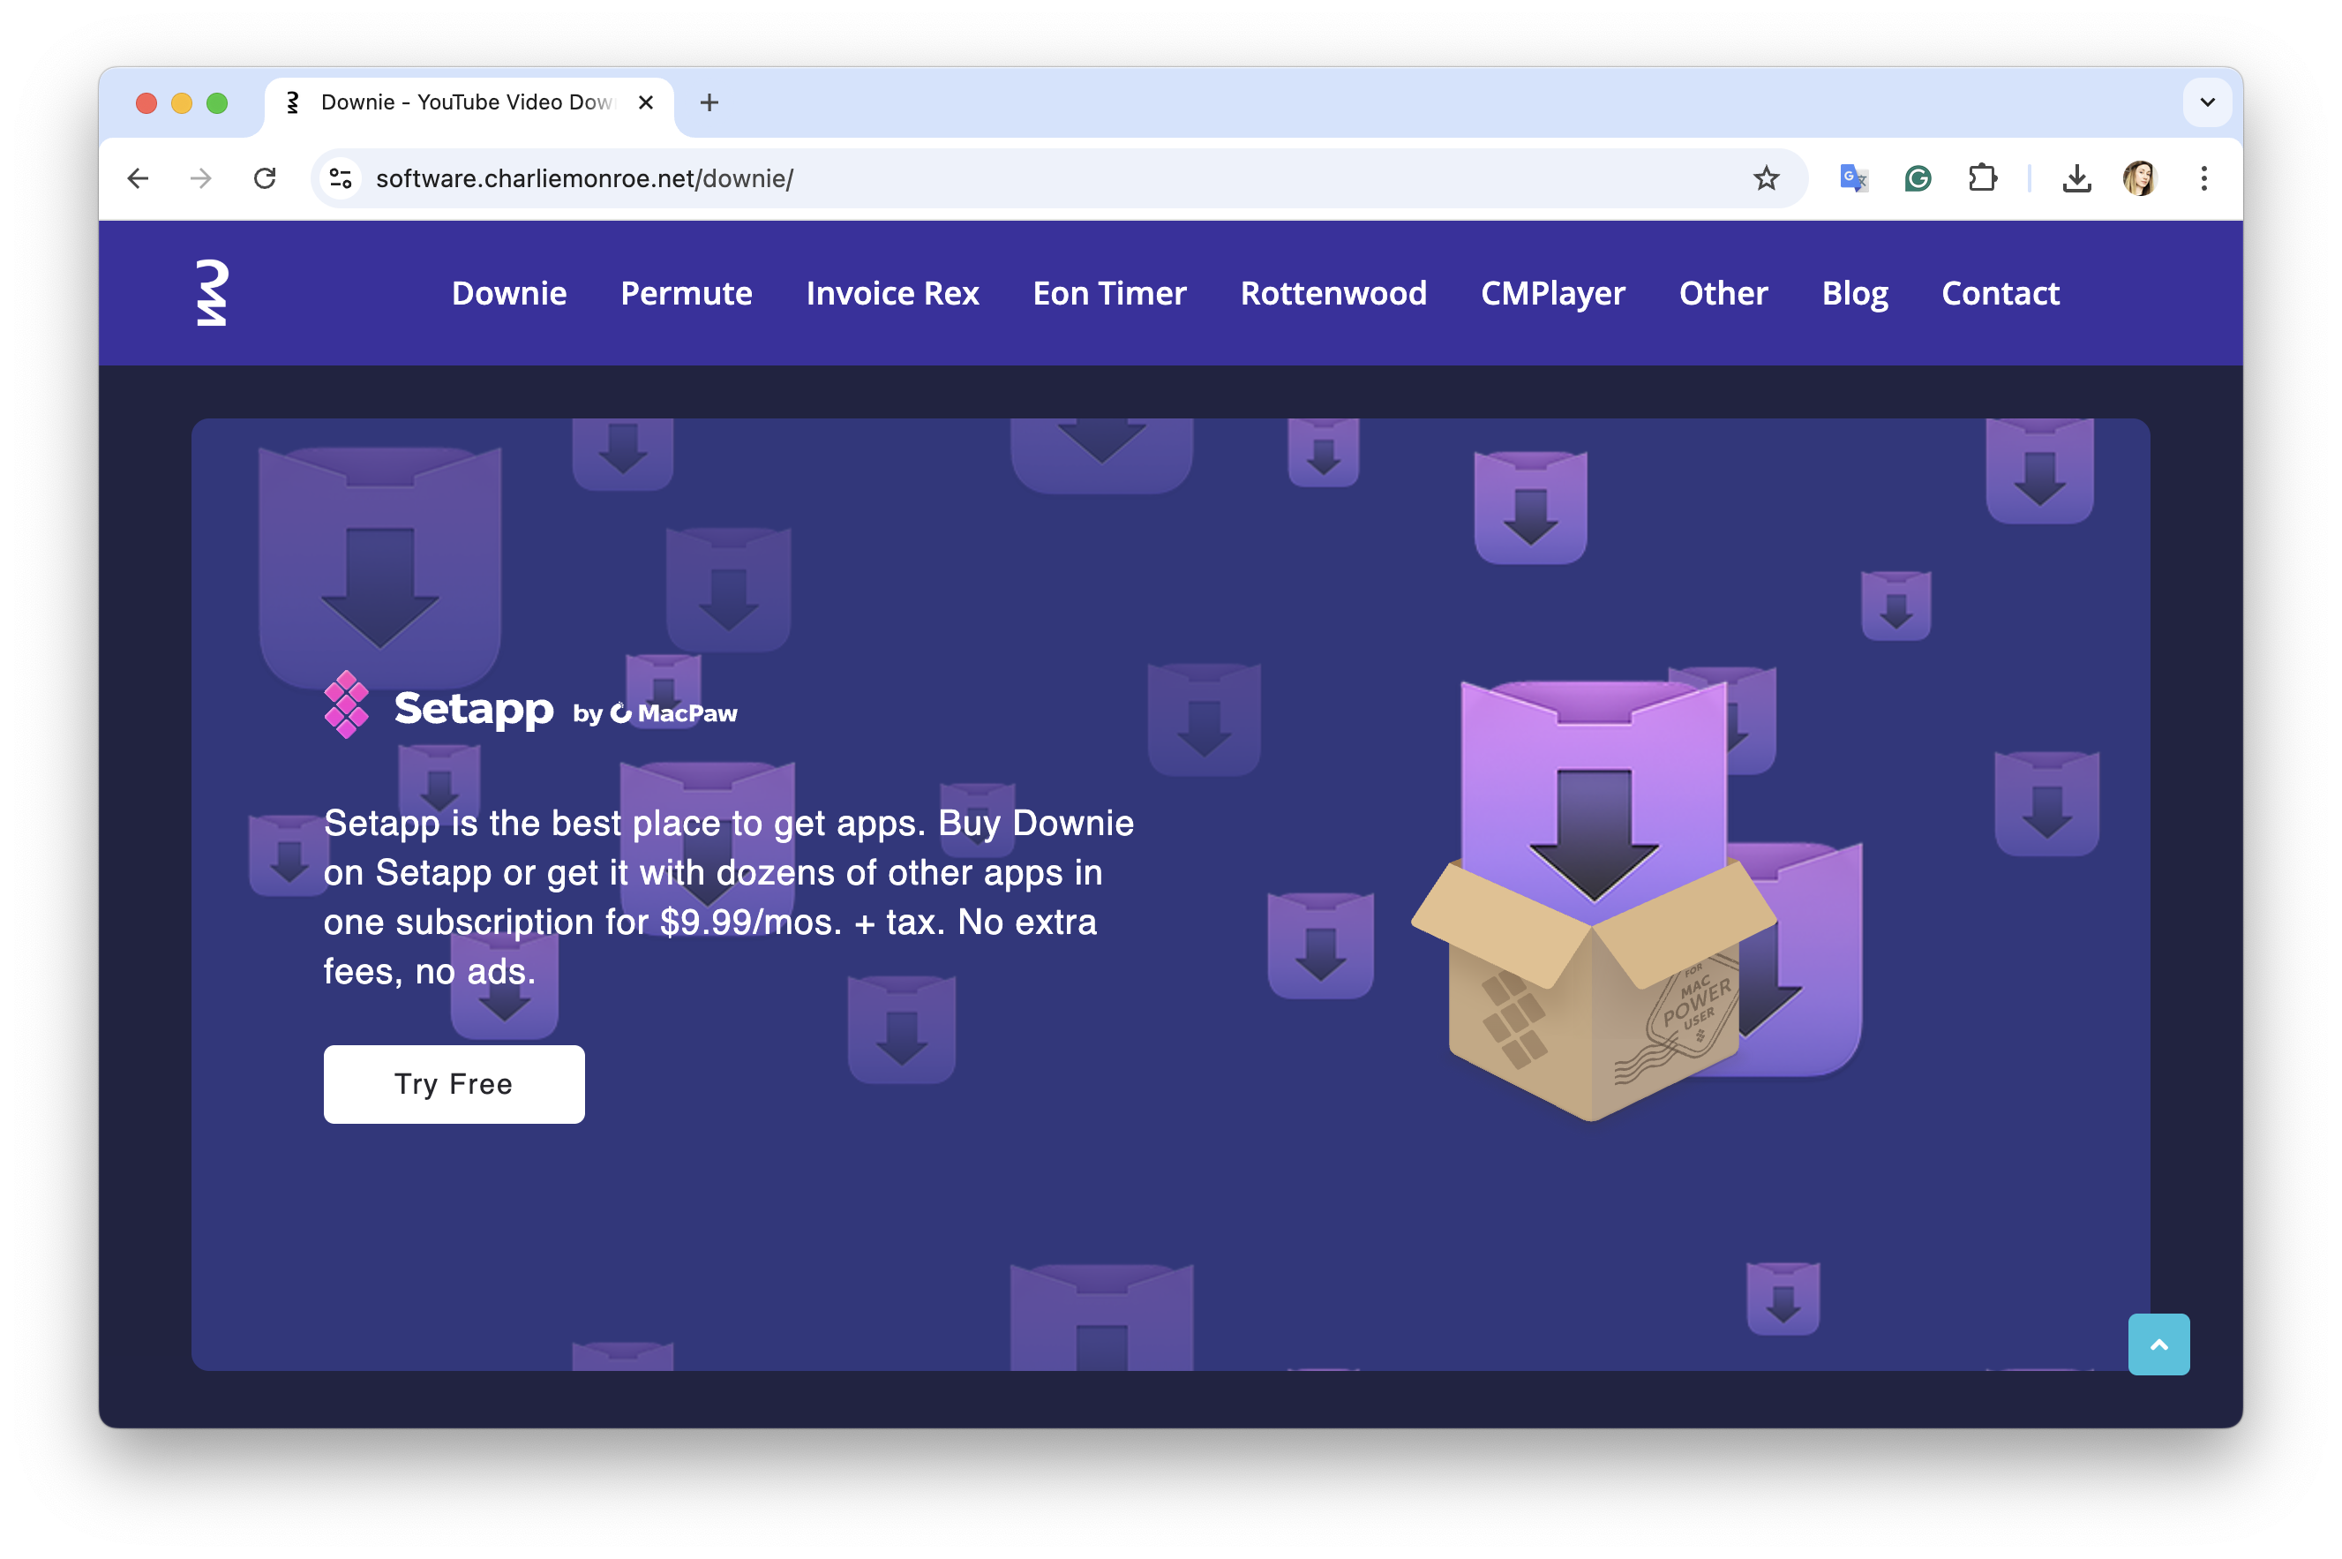Open the Chrome profile avatar

coord(2139,179)
